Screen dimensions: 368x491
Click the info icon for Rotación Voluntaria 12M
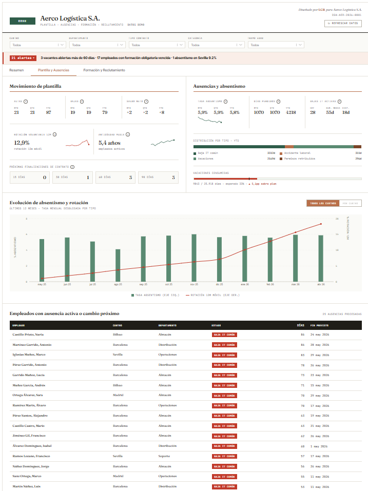coord(54,134)
